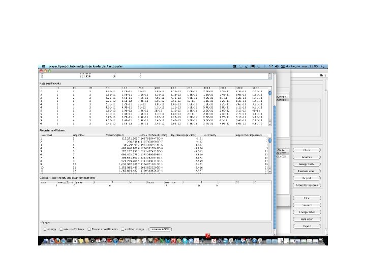The height and width of the screenshot is (275, 366).
Task: Tick the energy export checkbox
Action: (x=45, y=229)
